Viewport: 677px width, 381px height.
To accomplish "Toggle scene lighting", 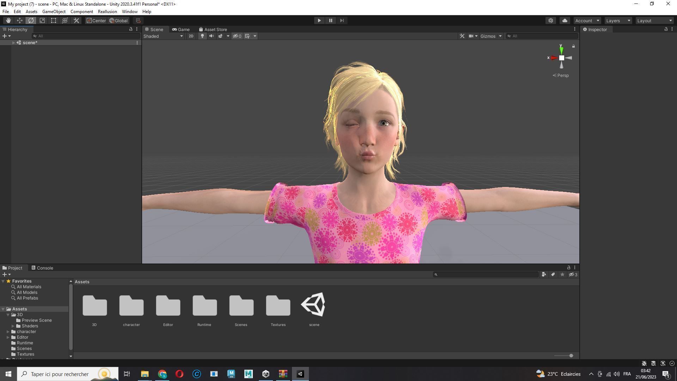I will pyautogui.click(x=202, y=36).
